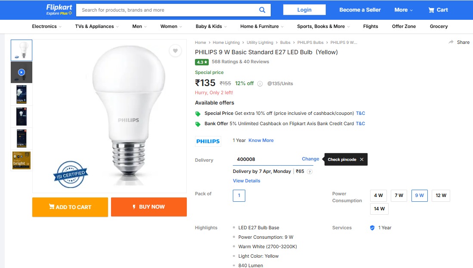Click delivery charge help question icon

[309, 172]
